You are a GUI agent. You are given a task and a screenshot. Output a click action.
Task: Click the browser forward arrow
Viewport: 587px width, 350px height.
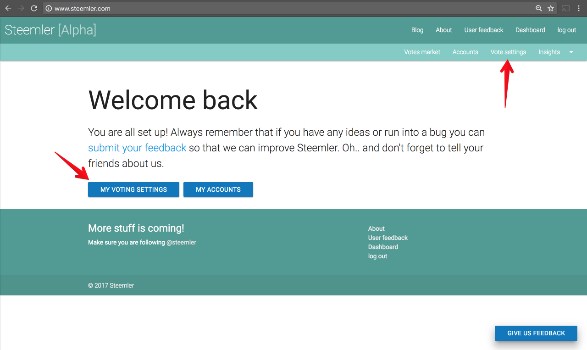pos(21,8)
